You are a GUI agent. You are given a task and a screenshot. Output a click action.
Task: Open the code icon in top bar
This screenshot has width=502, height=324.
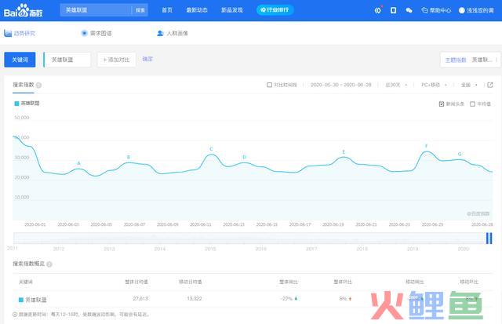coord(378,10)
